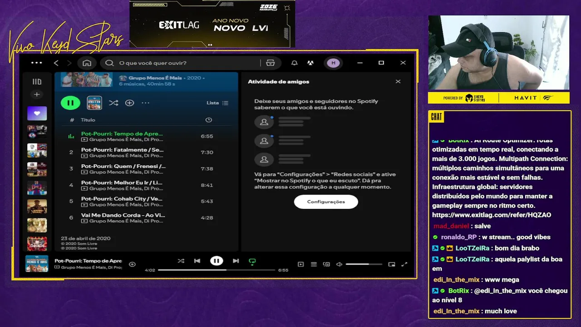Collapse Your Library sidebar icon

click(37, 82)
